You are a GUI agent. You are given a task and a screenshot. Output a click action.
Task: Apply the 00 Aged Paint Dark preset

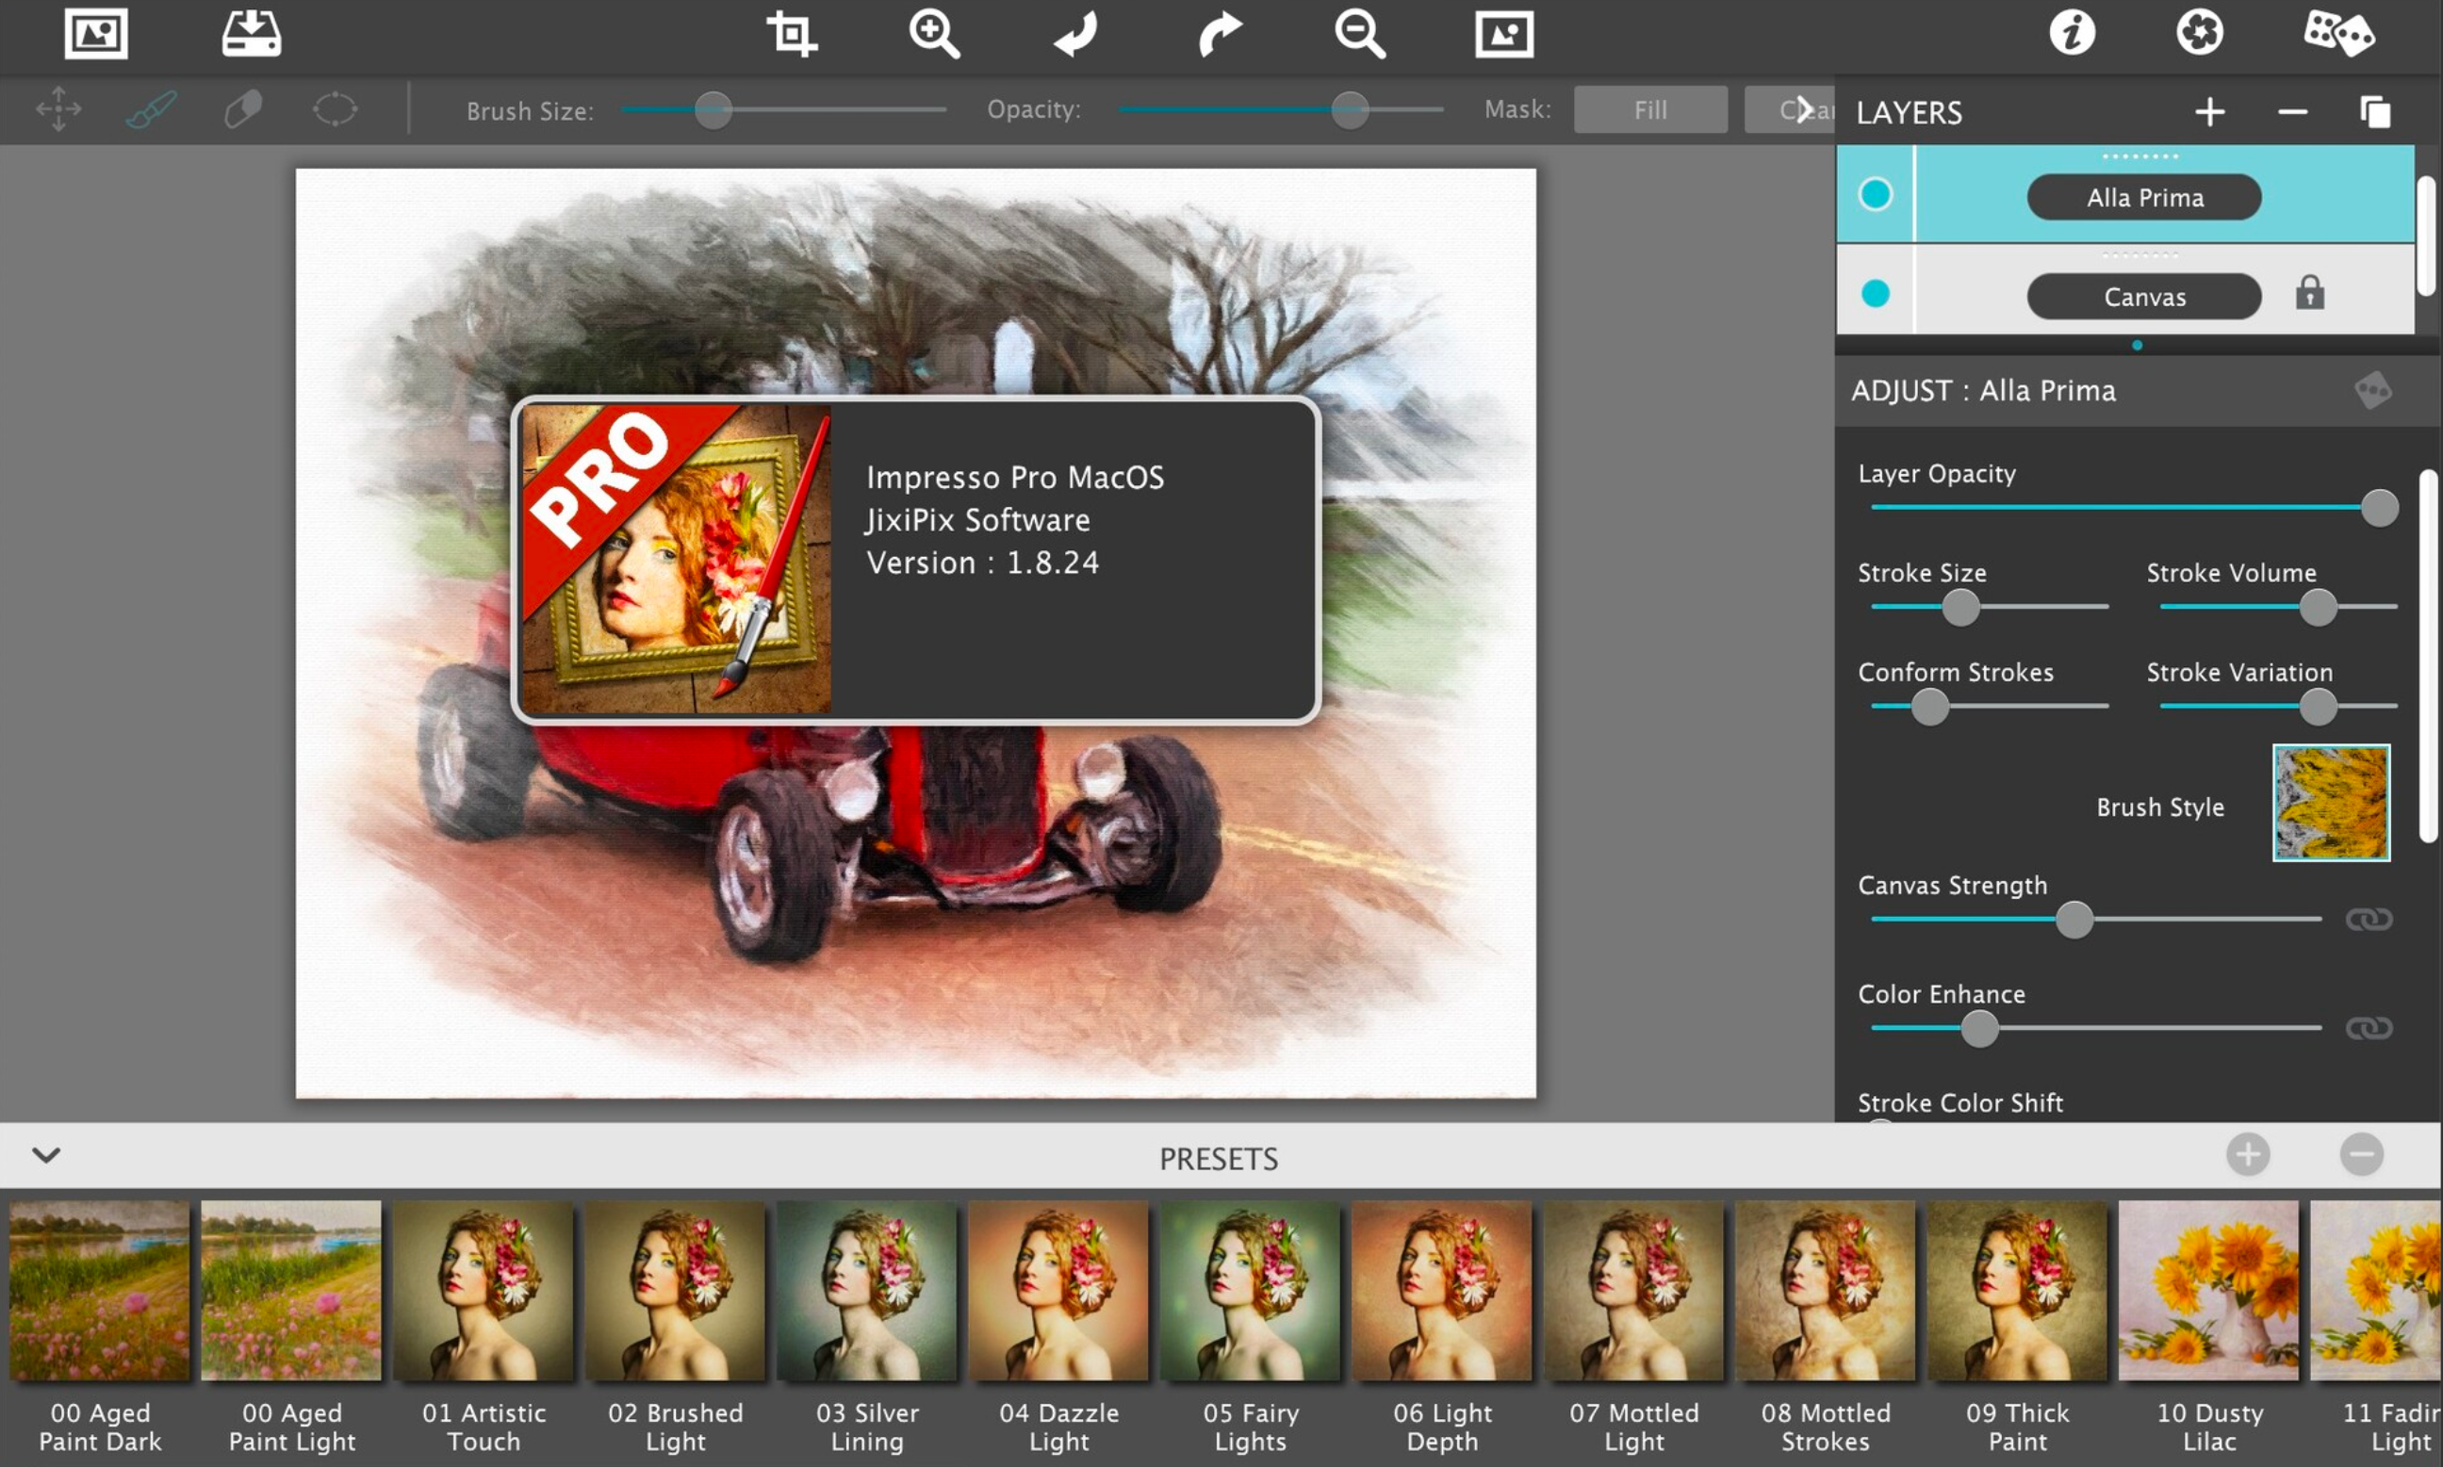(99, 1290)
